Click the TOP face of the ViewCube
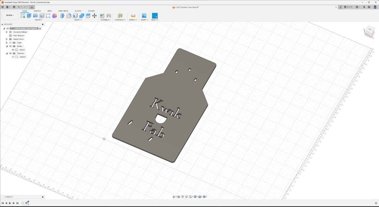The width and height of the screenshot is (379, 207). (370, 30)
